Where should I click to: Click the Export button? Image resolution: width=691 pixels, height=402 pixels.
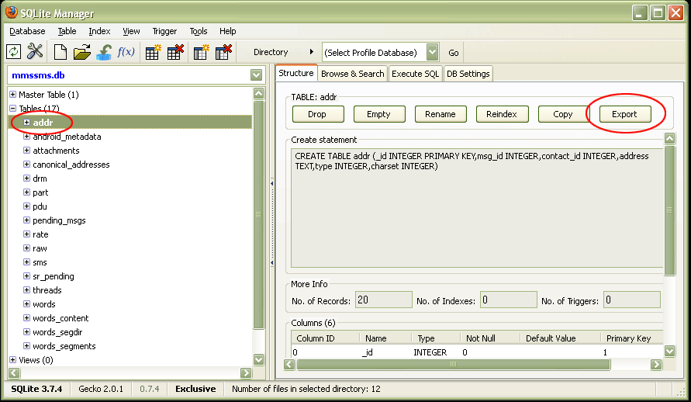click(x=625, y=114)
